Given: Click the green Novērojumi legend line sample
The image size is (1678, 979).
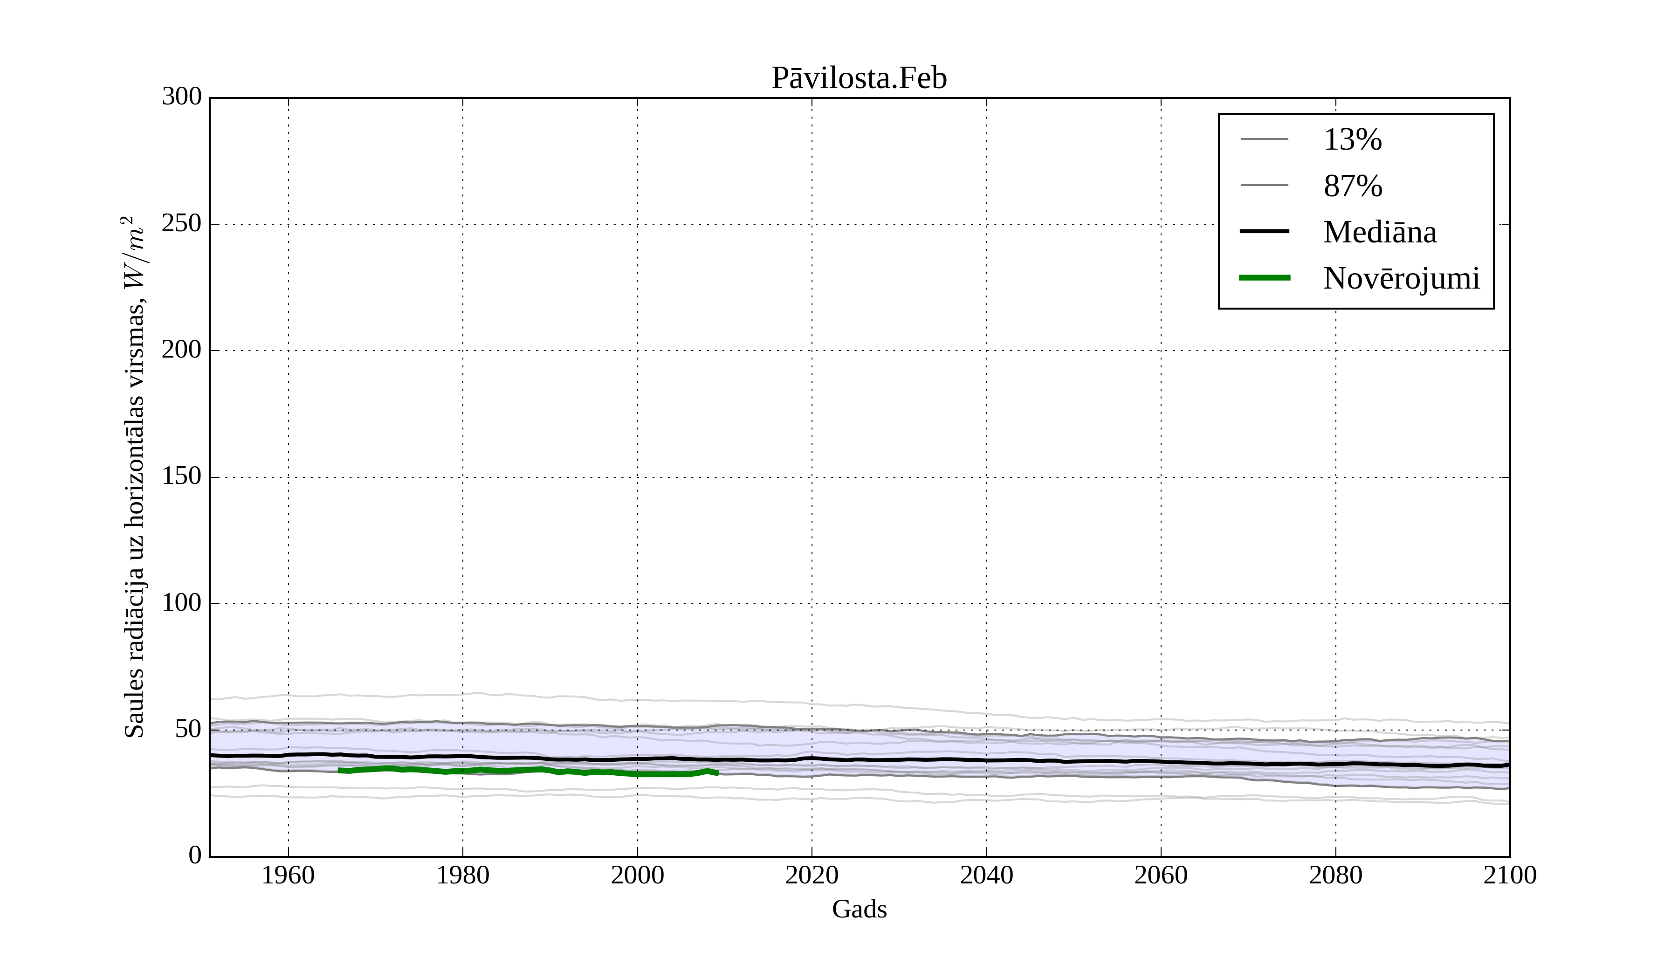Looking at the screenshot, I should click(1265, 278).
